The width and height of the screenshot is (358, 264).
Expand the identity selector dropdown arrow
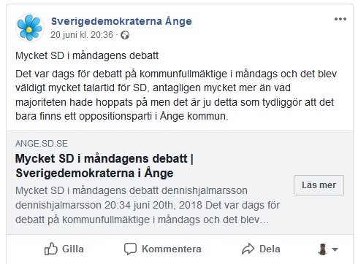(335, 249)
